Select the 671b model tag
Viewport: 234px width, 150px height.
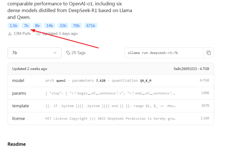coord(90,26)
